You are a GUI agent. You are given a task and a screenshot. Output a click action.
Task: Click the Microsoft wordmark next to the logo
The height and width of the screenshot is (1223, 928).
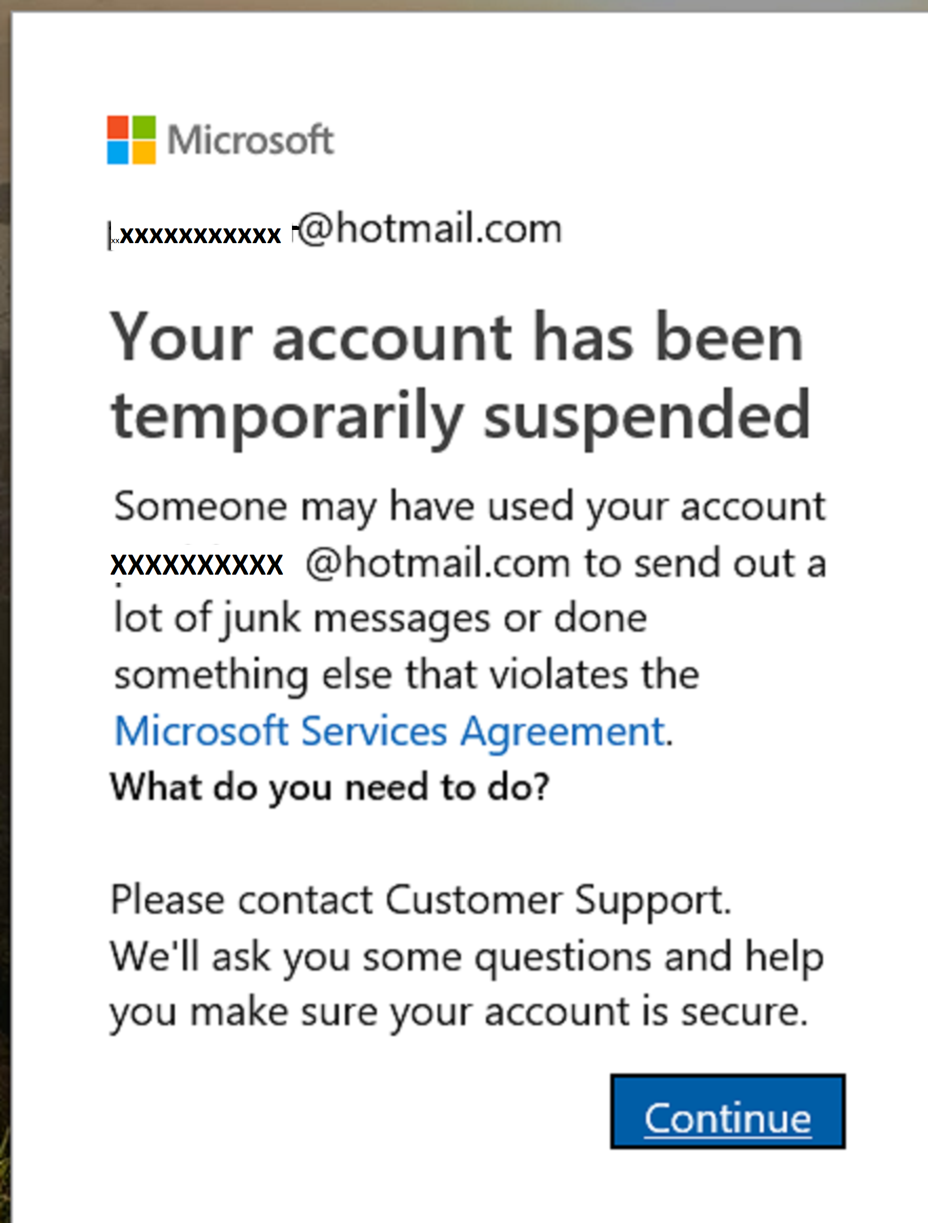point(251,139)
